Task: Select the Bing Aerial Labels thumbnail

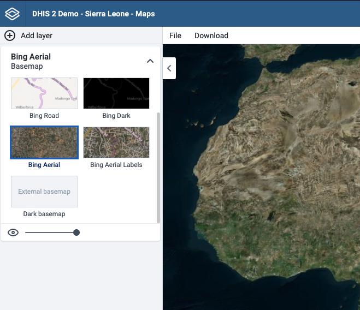Action: pyautogui.click(x=116, y=142)
